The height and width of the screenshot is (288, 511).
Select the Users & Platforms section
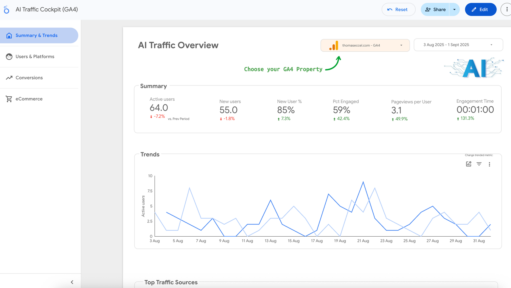35,57
